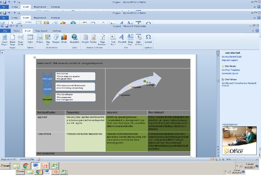Select Mailings tab in the middle background window

pyautogui.click(x=55, y=18)
